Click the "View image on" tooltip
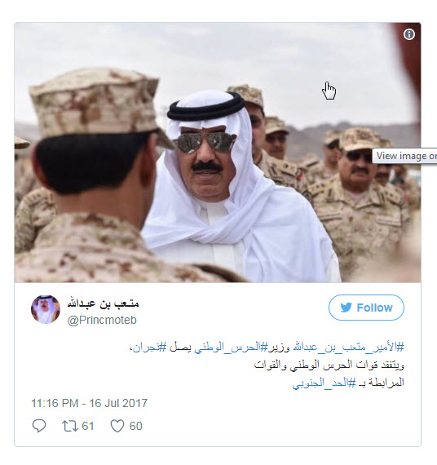Viewport: 437px width, 465px height. point(404,156)
